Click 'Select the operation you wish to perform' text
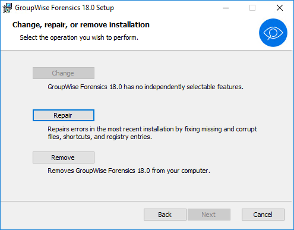This screenshot has width=294, height=230. (x=79, y=37)
